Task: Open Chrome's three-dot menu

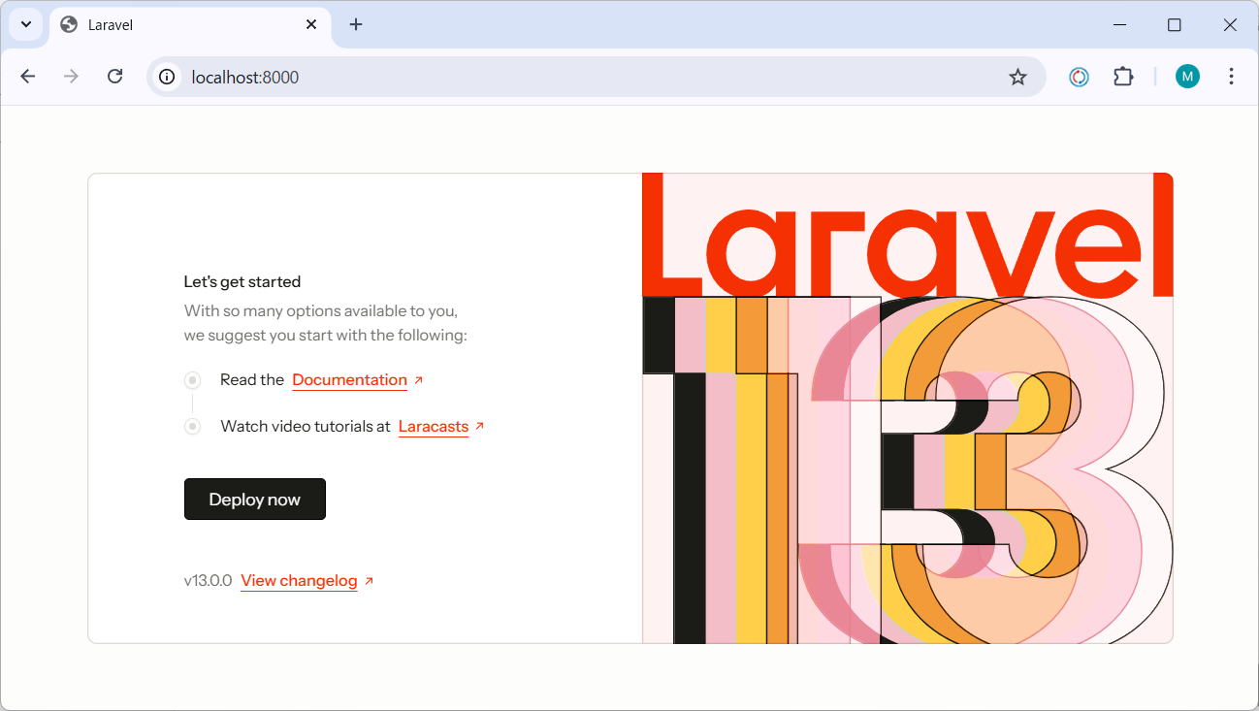Action: click(x=1231, y=77)
